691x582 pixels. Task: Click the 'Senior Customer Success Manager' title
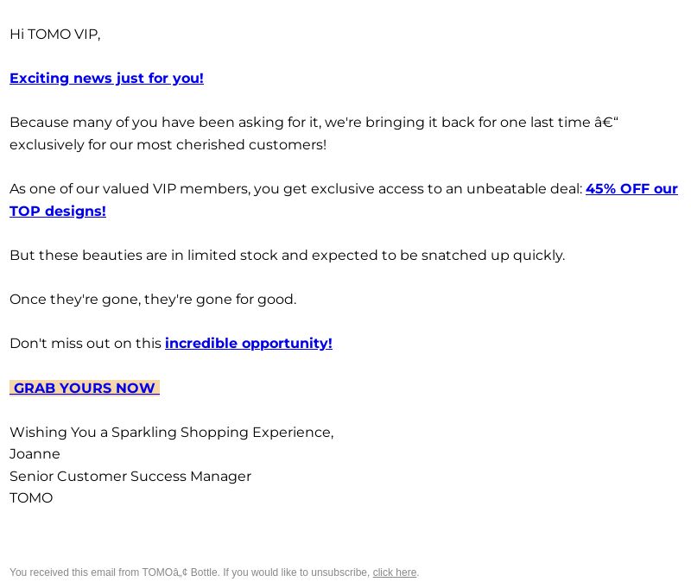tap(130, 477)
